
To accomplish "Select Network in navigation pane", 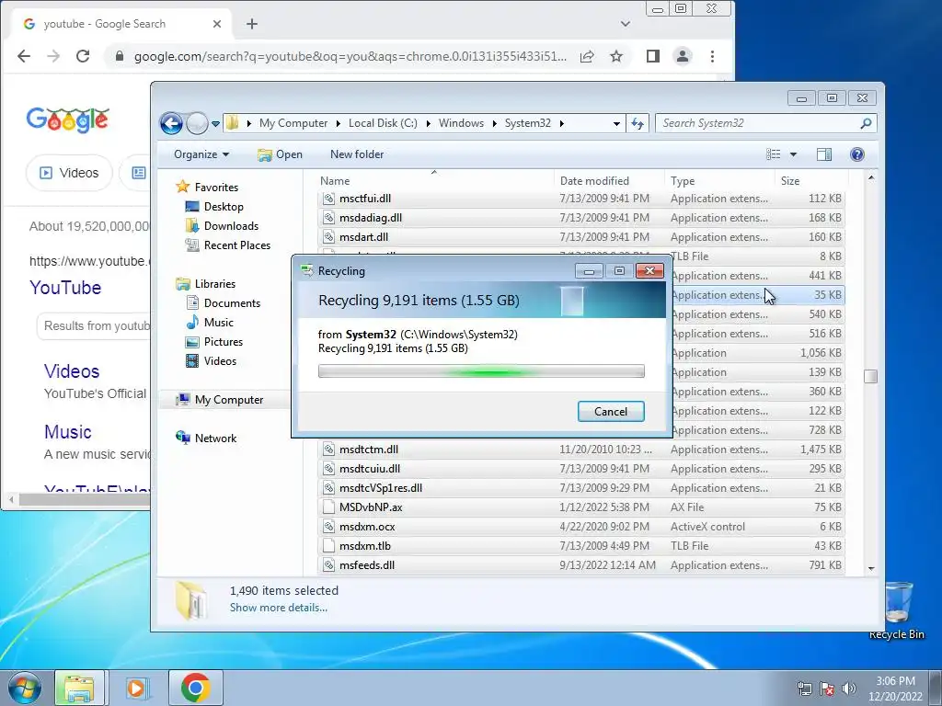I will point(206,438).
